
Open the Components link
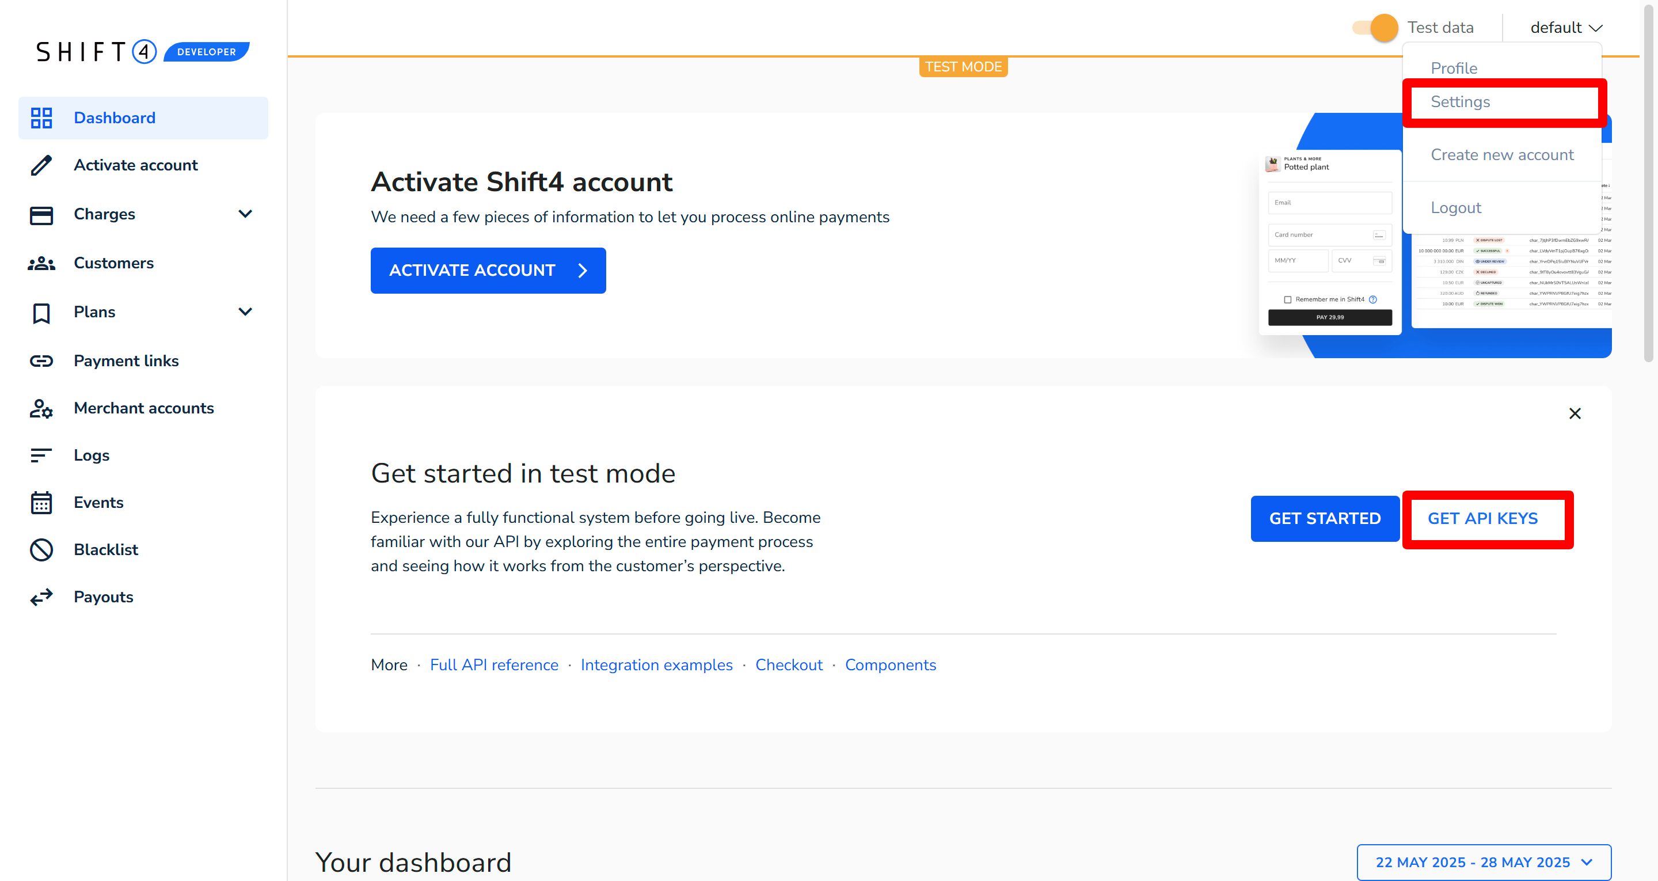point(890,664)
